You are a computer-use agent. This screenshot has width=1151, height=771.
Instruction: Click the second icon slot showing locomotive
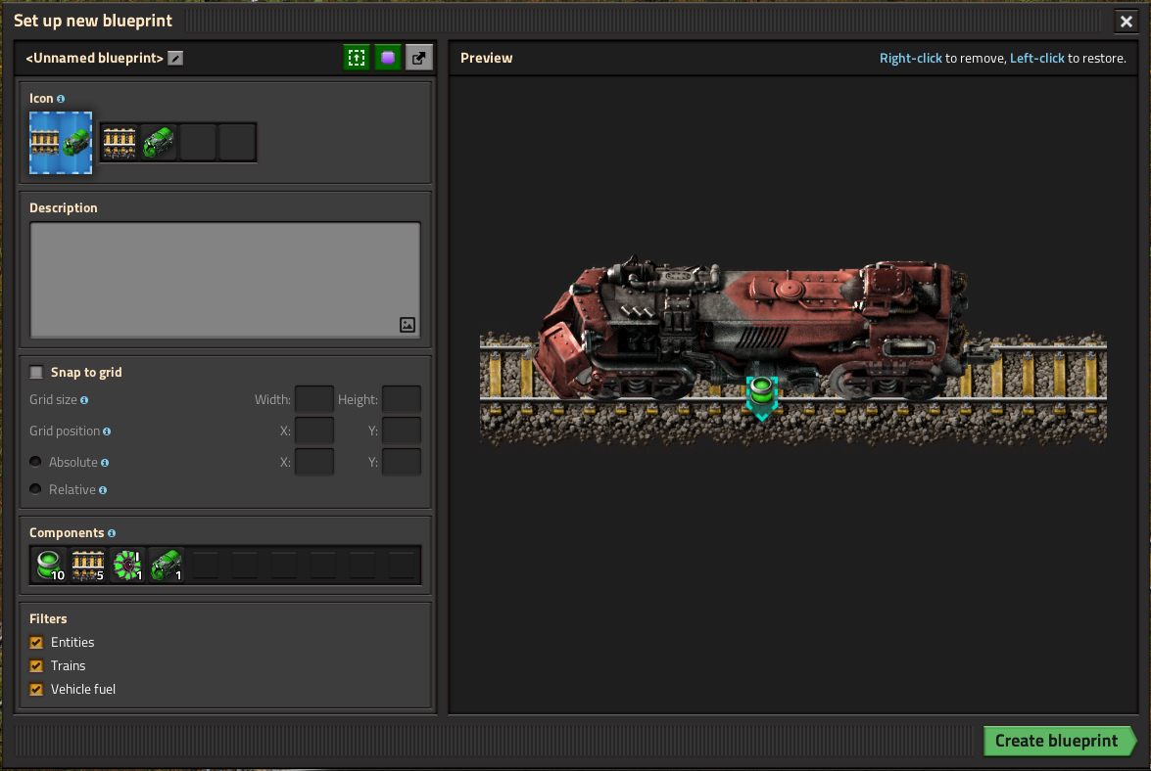[x=159, y=142]
